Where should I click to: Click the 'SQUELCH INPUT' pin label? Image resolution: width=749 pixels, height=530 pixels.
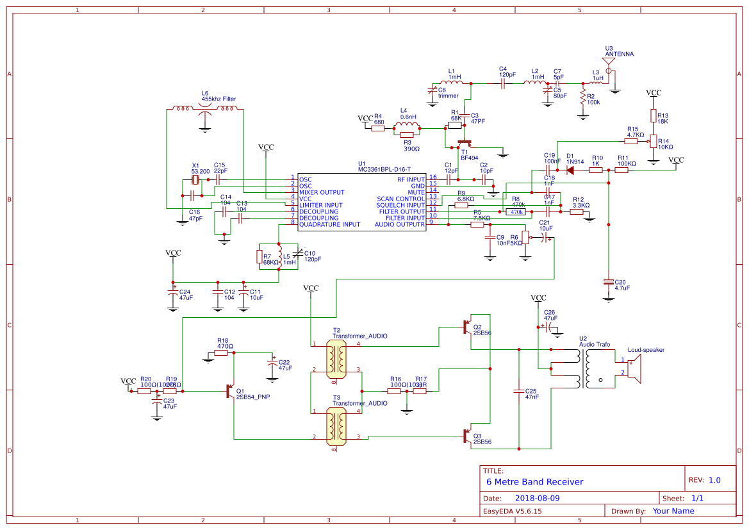pyautogui.click(x=400, y=206)
